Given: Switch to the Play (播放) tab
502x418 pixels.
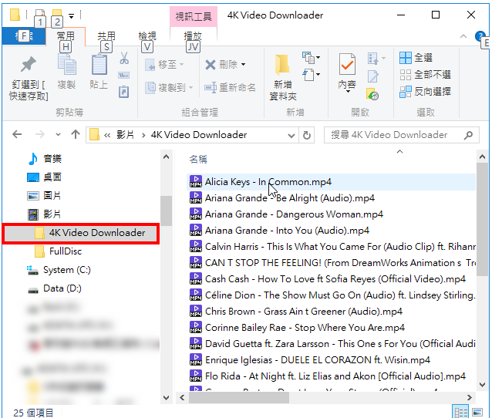Looking at the screenshot, I should click(x=193, y=36).
